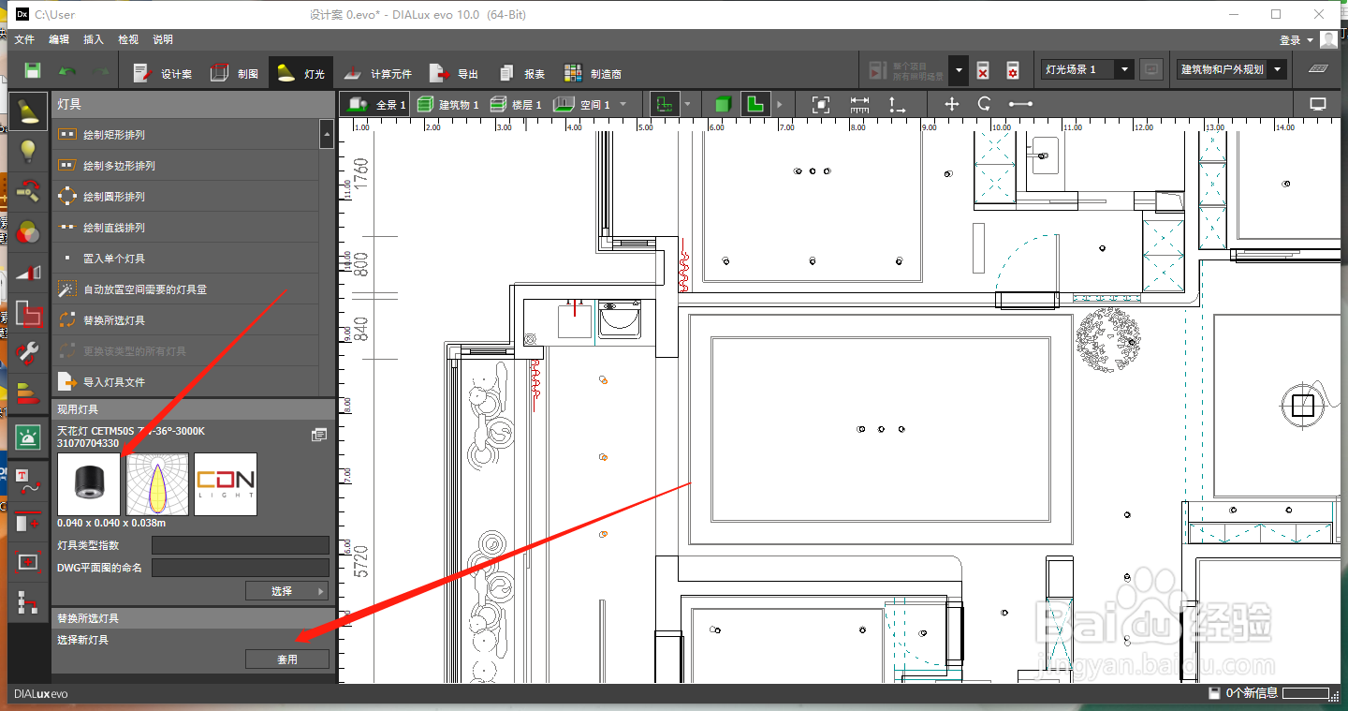
Task: Select the two-point line tool icon
Action: 1020,104
